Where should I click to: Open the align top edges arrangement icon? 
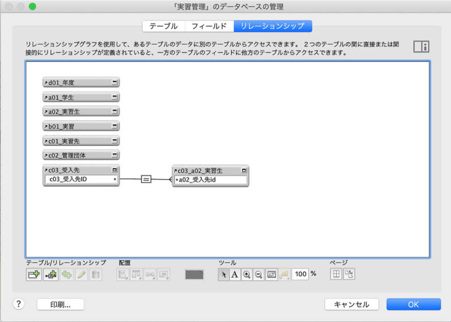tap(137, 274)
